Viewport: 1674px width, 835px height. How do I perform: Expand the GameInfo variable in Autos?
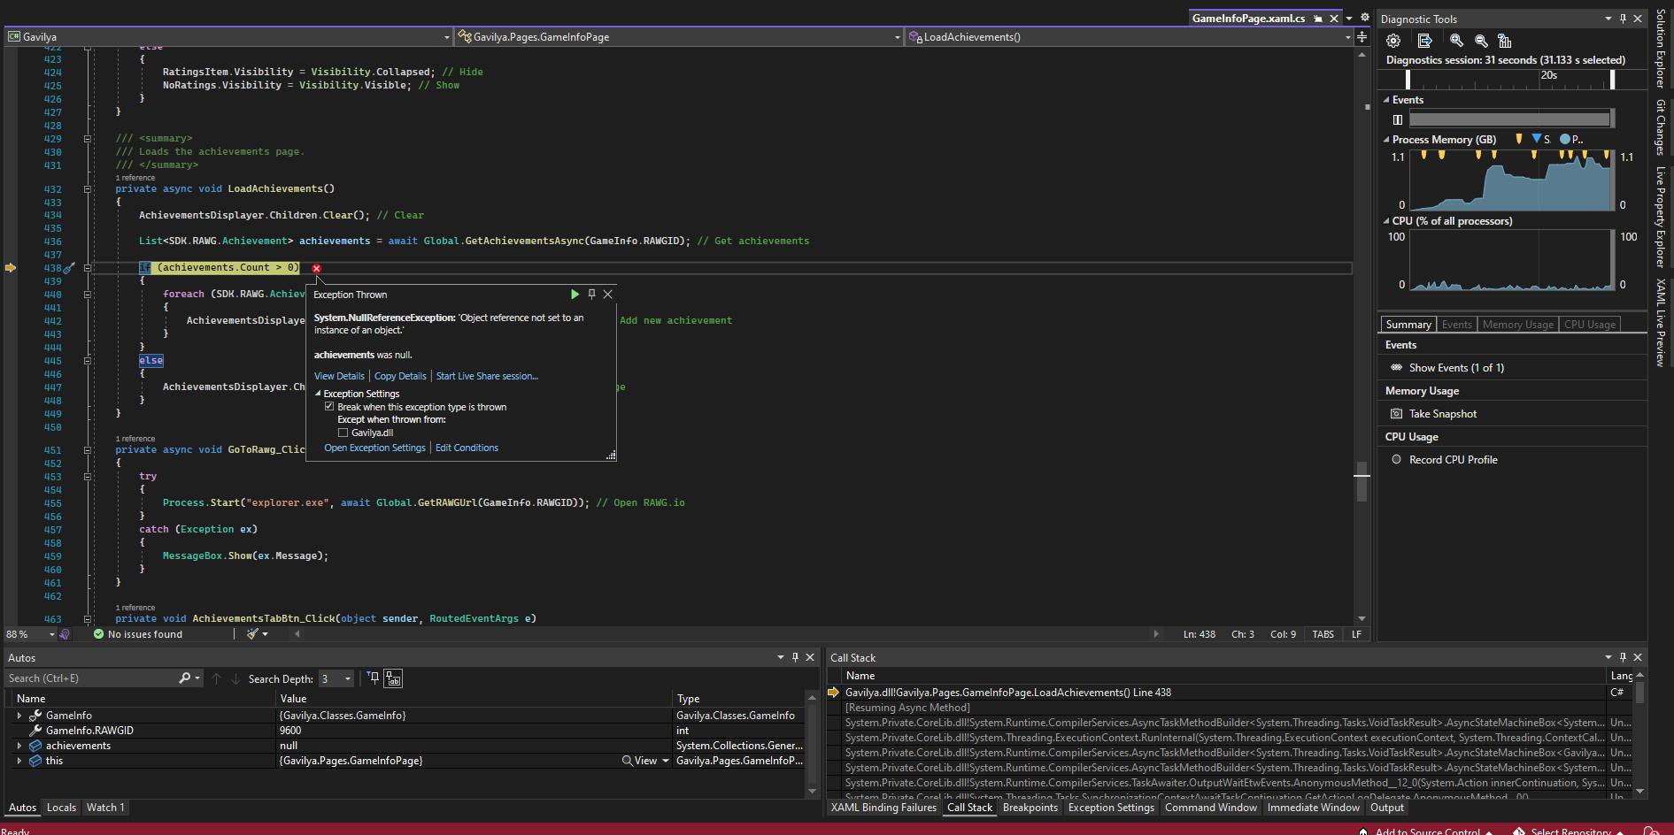click(x=19, y=716)
